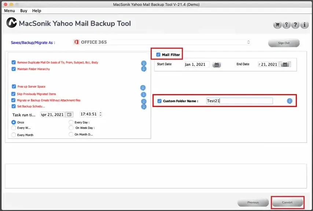Open the Help menu

tap(37, 11)
